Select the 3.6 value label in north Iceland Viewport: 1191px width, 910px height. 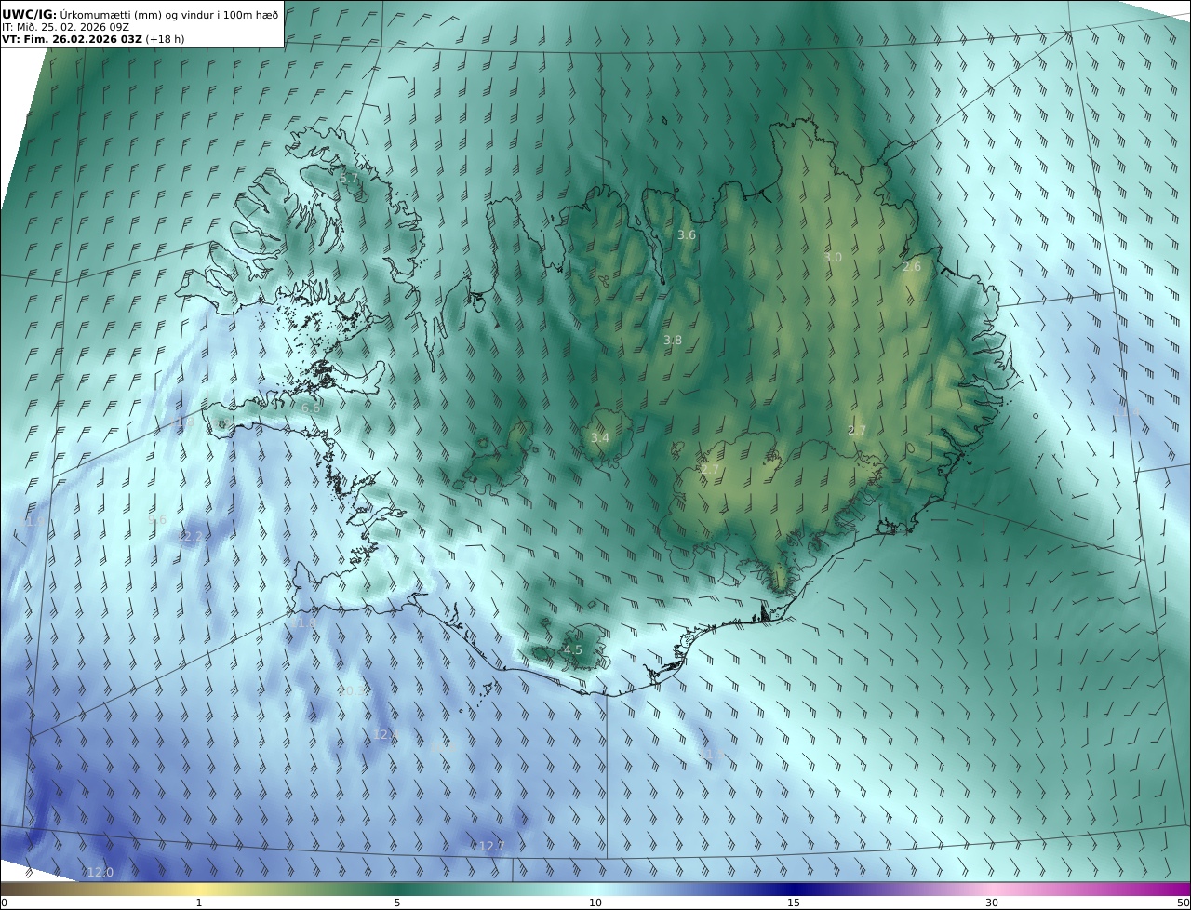point(687,235)
